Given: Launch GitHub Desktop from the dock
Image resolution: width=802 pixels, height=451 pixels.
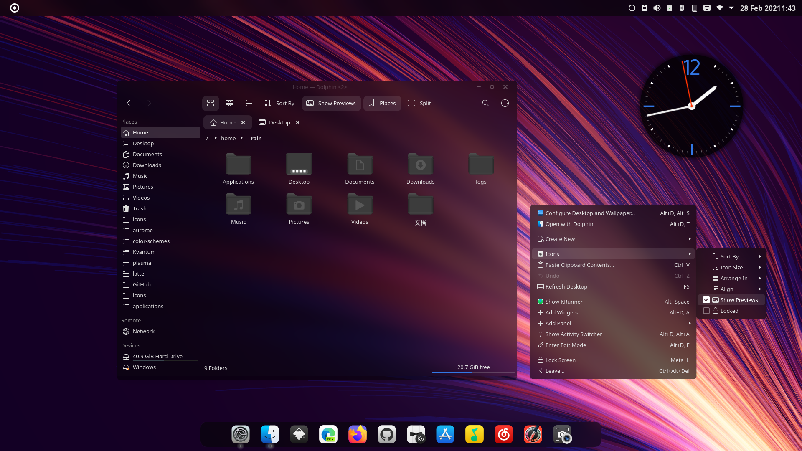Looking at the screenshot, I should 387,435.
